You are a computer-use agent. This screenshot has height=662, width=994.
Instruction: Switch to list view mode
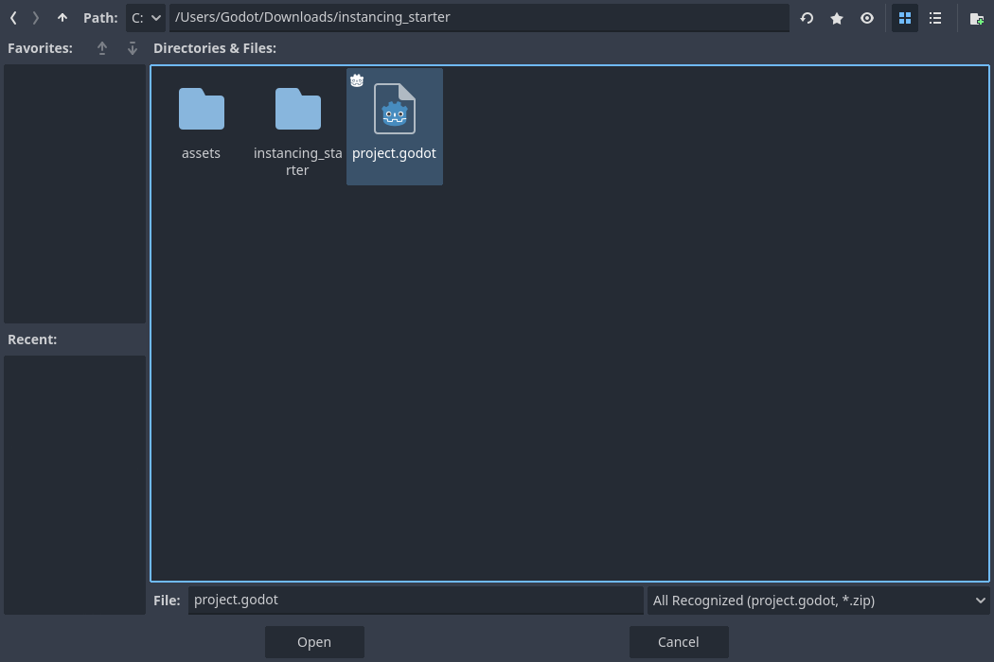[x=935, y=18]
